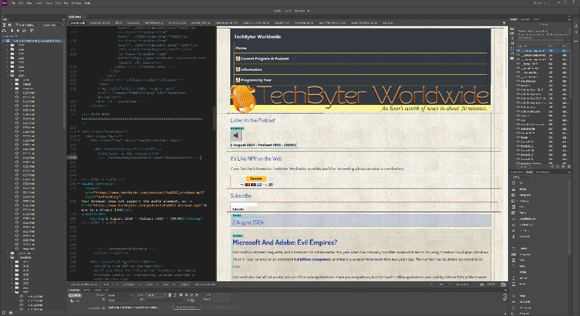This screenshot has width=580, height=316.
Task: Open the Target dropdown in Properties
Action: click(222, 300)
